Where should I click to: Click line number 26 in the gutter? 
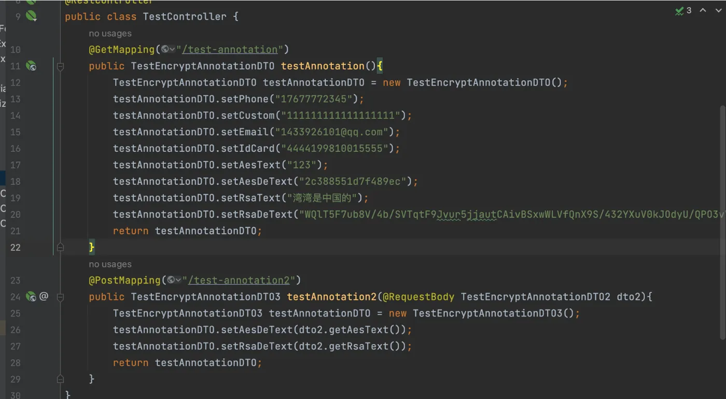click(16, 330)
